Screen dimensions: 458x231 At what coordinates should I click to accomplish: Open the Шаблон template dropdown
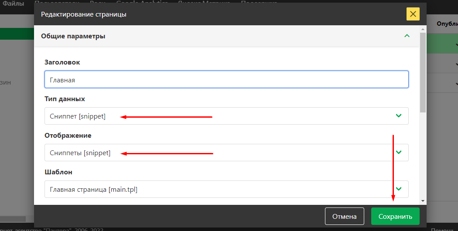coord(226,189)
